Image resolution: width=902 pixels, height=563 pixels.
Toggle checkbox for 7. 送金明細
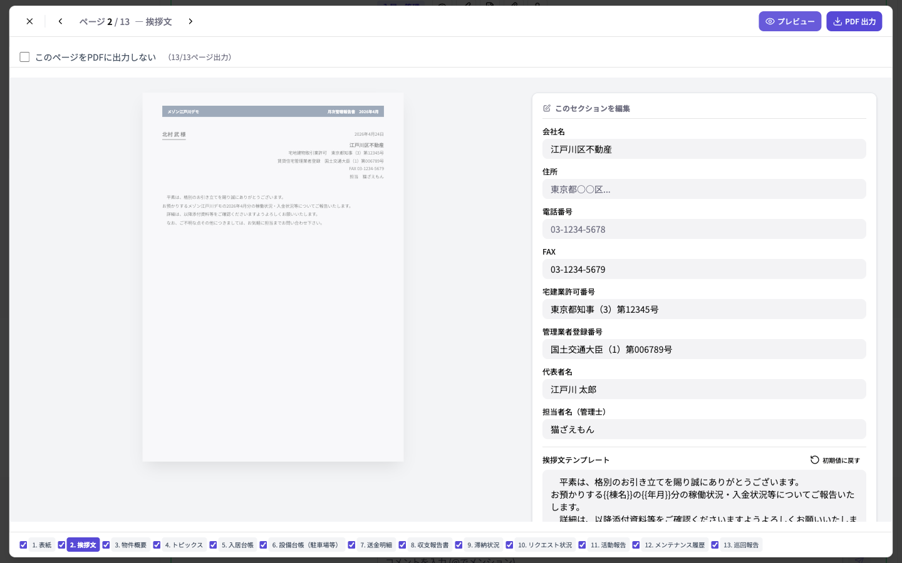pos(351,545)
